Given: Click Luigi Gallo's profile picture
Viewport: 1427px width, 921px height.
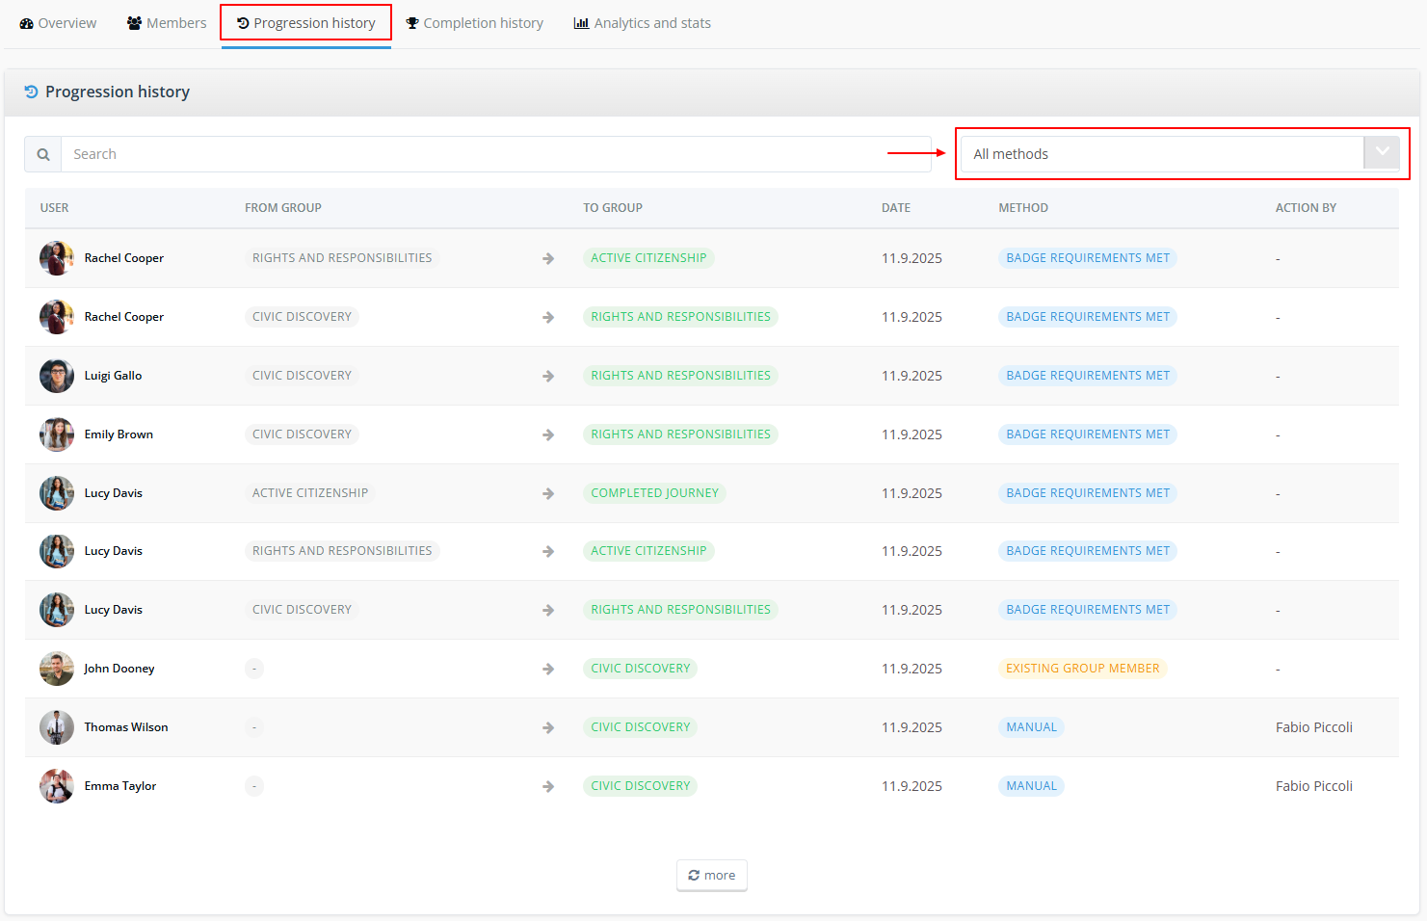Looking at the screenshot, I should coord(57,376).
